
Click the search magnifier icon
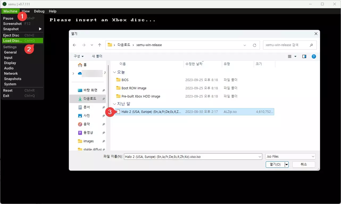pos(311,45)
